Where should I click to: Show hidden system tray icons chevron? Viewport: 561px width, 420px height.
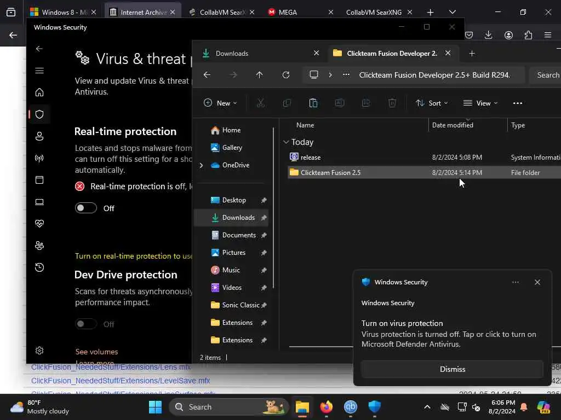tap(427, 407)
